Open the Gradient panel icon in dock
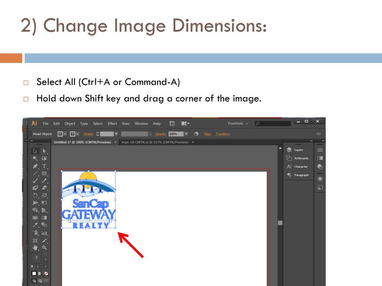Viewport: 382px width, 286px height. tap(320, 158)
